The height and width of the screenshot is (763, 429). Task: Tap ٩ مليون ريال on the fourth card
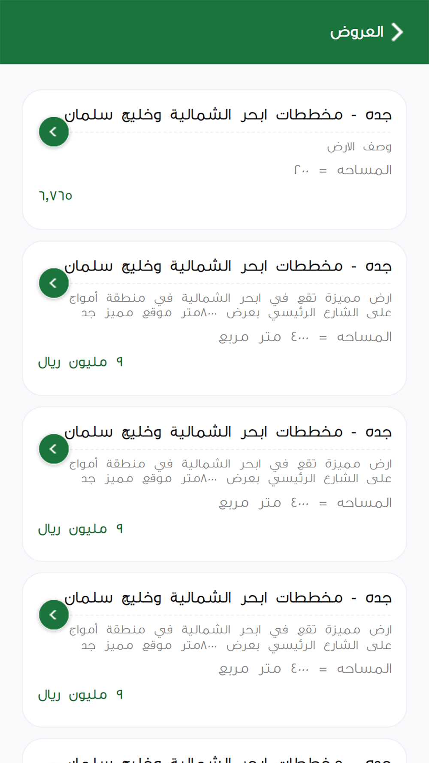pos(81,695)
